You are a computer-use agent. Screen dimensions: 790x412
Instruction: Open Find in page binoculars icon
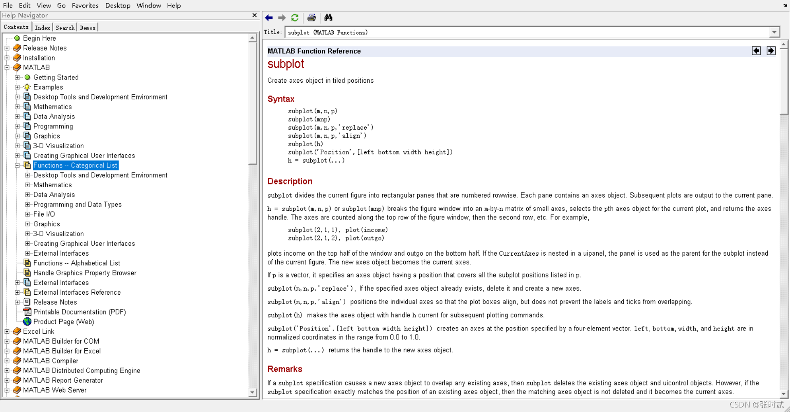click(328, 18)
